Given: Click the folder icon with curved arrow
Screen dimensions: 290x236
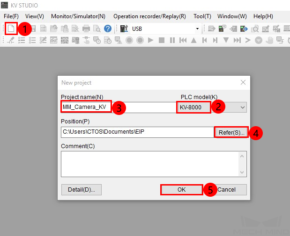Looking at the screenshot, I should (54, 29).
